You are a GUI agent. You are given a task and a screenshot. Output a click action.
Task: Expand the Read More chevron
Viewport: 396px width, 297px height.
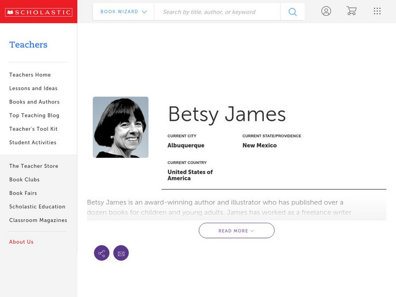[x=252, y=230]
